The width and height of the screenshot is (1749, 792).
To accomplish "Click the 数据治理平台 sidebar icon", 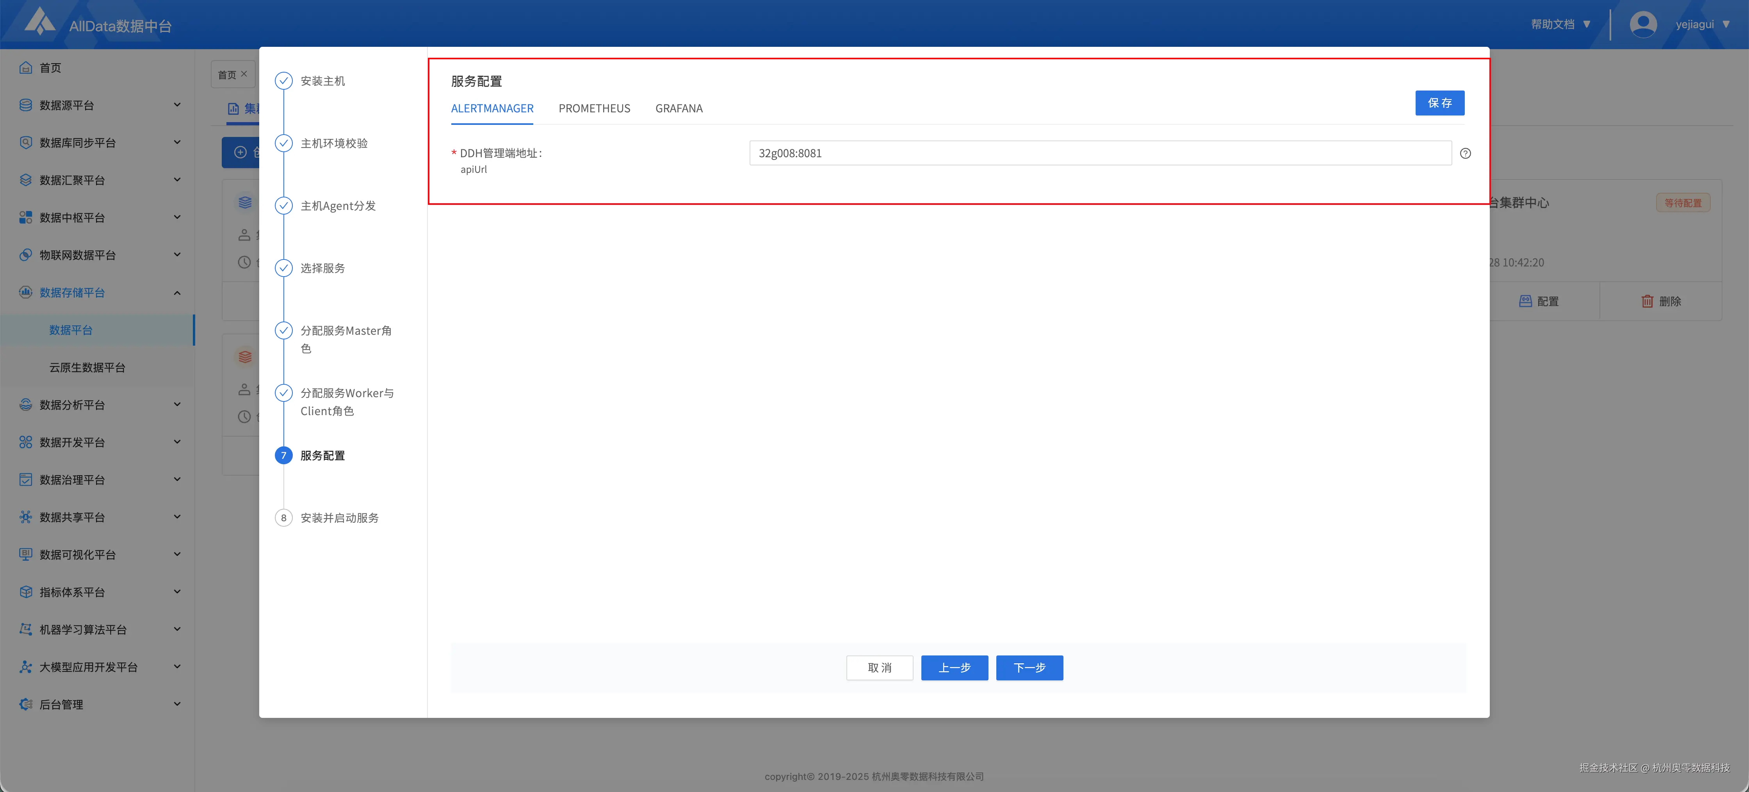I will (x=26, y=480).
